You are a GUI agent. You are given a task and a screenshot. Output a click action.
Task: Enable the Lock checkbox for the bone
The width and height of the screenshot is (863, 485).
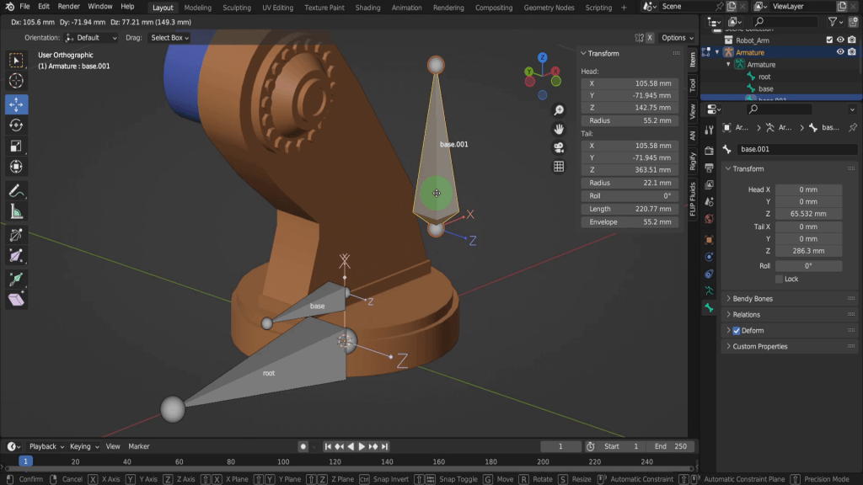[780, 279]
